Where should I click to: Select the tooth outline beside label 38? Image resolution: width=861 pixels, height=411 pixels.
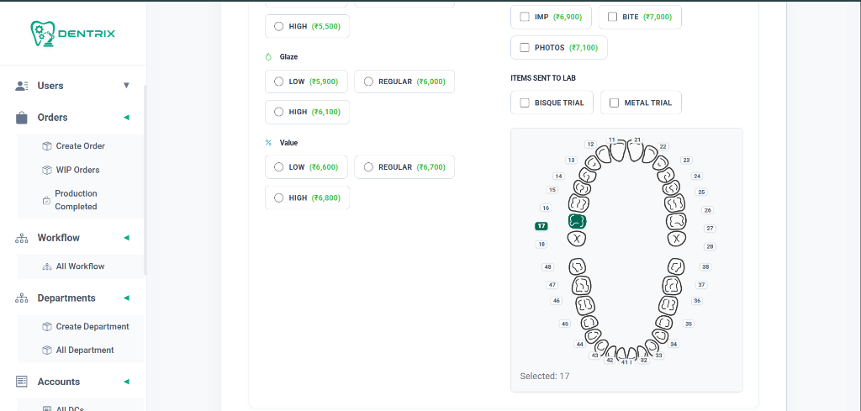point(677,266)
